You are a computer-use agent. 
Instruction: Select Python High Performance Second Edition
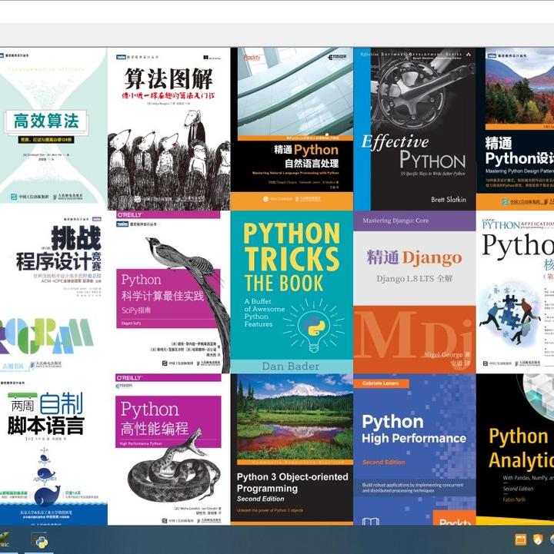(415, 450)
